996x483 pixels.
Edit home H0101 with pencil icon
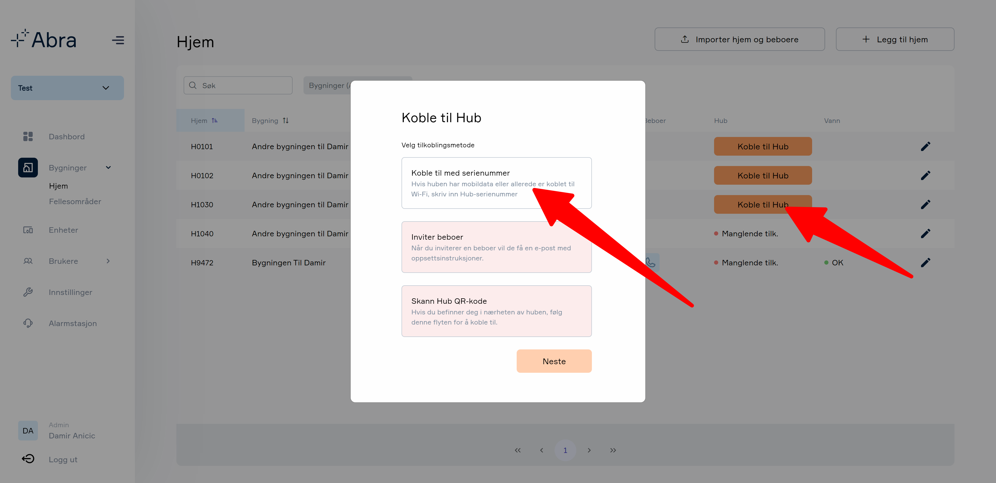tap(925, 147)
